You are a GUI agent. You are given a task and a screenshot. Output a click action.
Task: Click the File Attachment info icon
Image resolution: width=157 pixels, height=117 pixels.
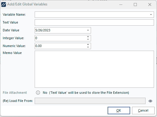[38, 93]
